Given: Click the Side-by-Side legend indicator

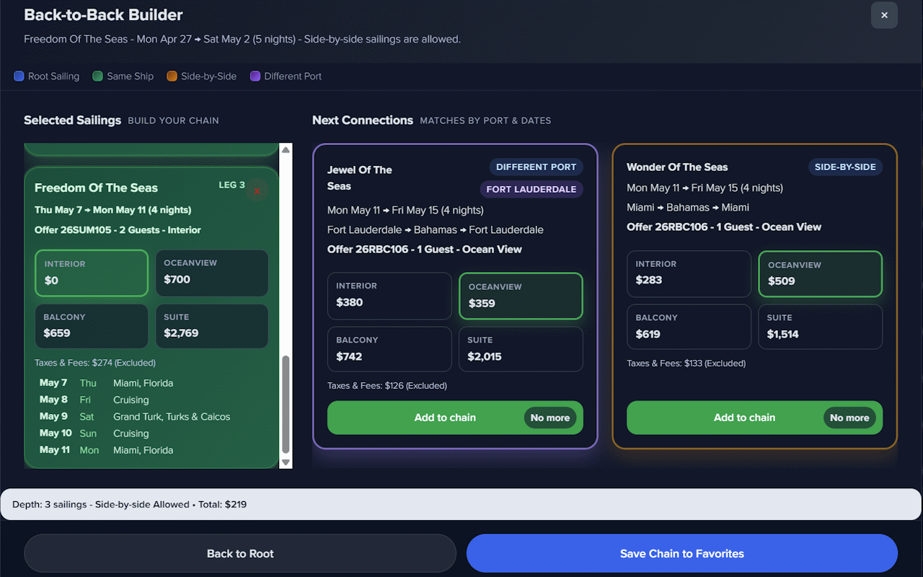Looking at the screenshot, I should tap(172, 76).
